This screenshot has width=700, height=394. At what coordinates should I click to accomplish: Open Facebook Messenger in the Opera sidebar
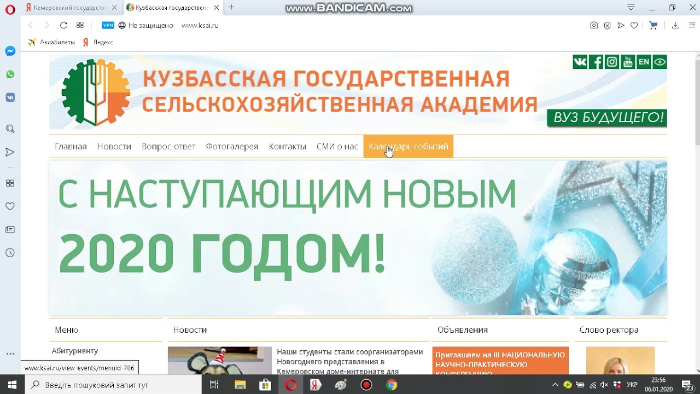pos(10,51)
